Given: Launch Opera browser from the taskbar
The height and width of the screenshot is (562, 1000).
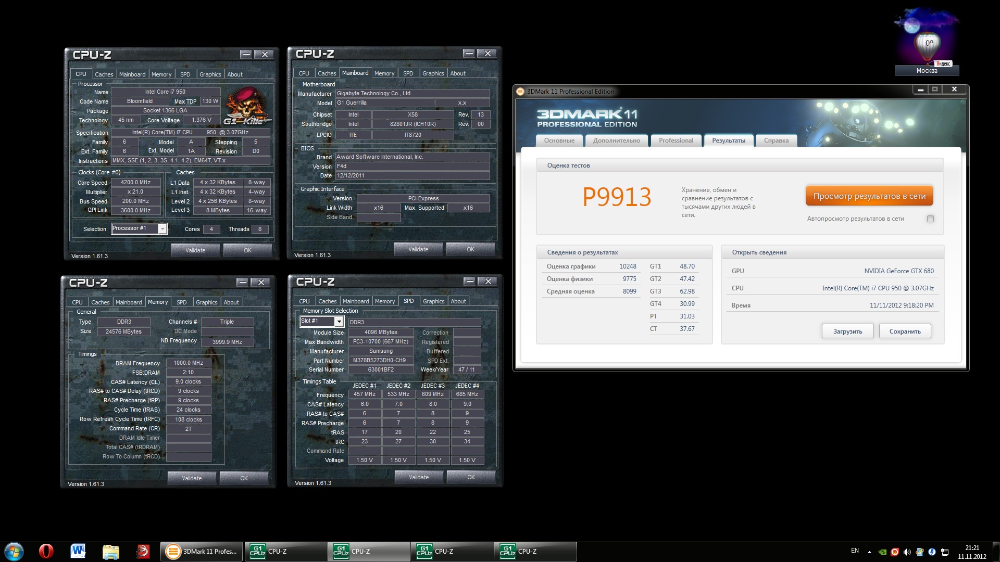Looking at the screenshot, I should tap(46, 552).
